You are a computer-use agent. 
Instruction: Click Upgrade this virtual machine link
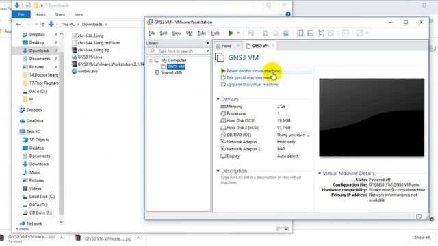click(x=253, y=84)
